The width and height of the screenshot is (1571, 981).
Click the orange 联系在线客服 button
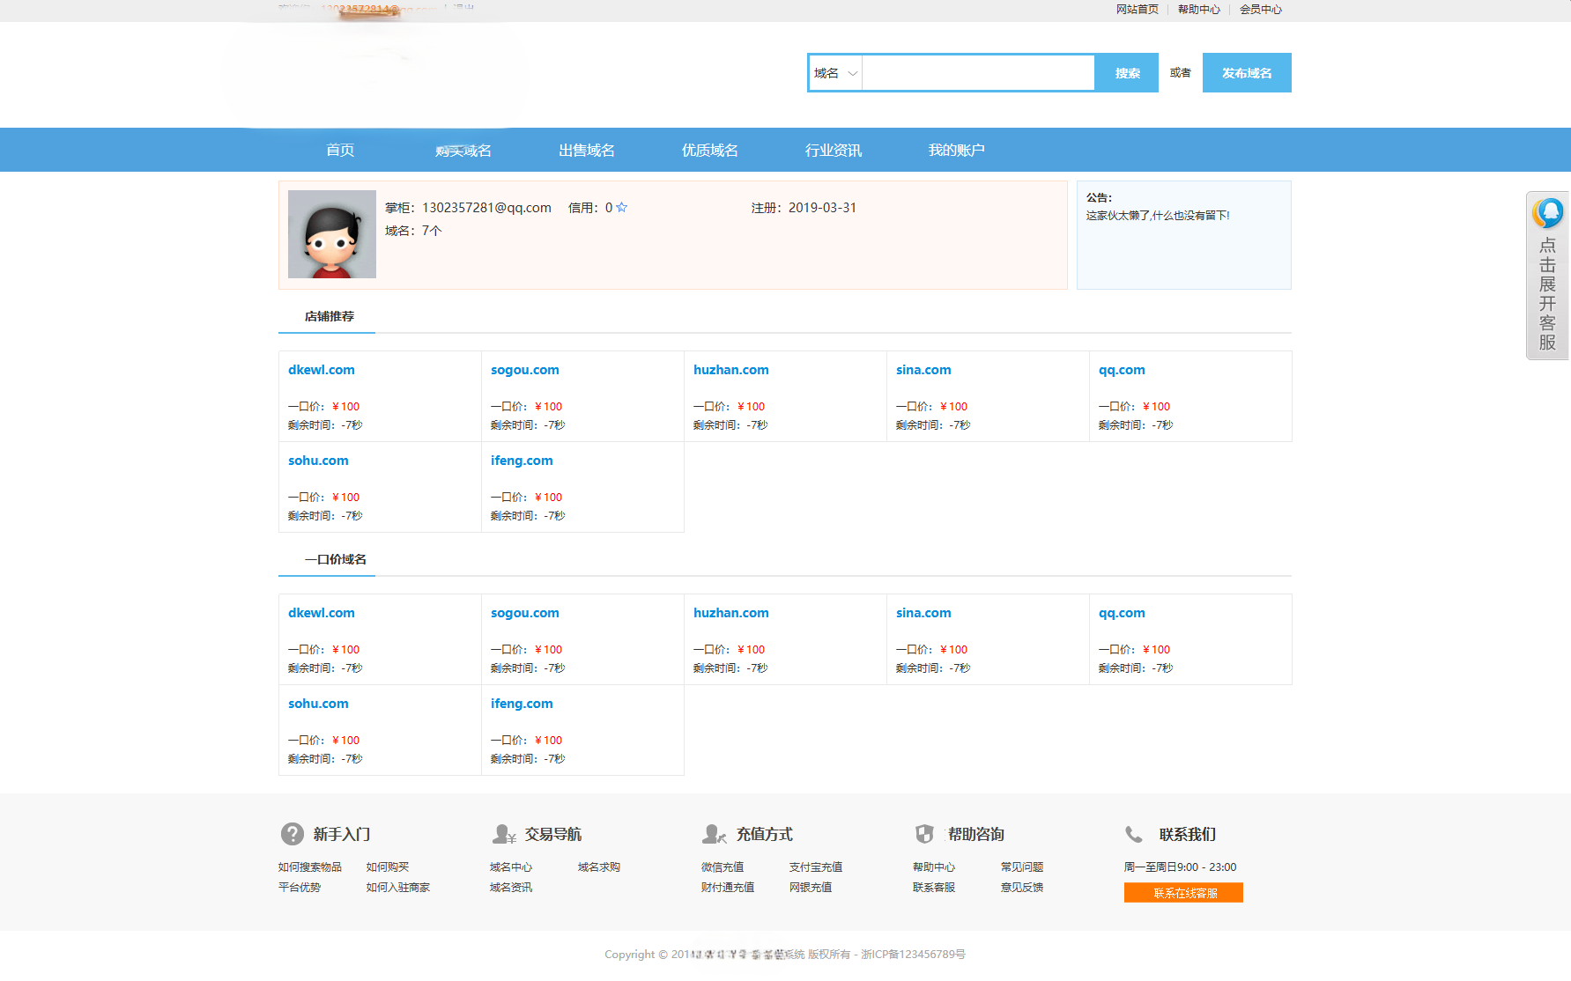1183,893
